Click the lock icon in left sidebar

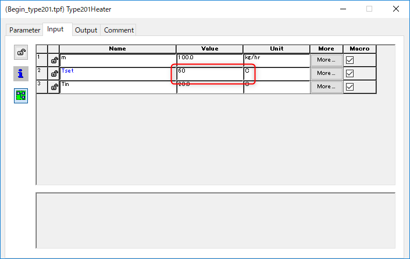(x=21, y=53)
